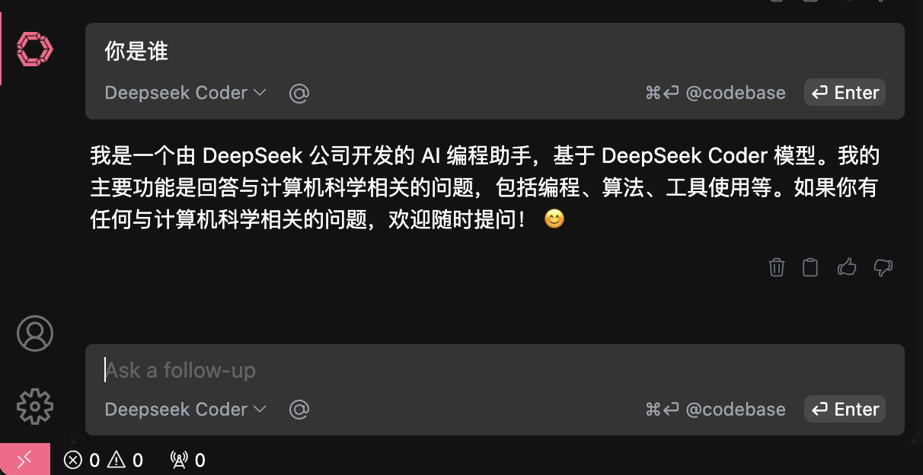Open the remote window indicator
This screenshot has height=475, width=923.
pyautogui.click(x=25, y=459)
